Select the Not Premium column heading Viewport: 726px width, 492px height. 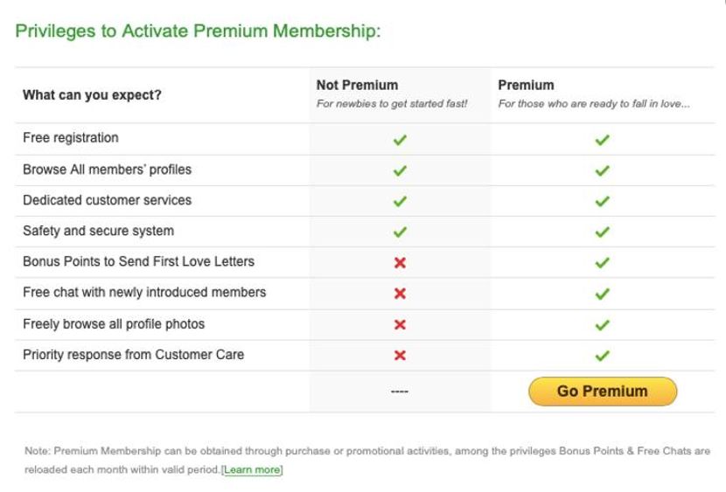coord(357,85)
